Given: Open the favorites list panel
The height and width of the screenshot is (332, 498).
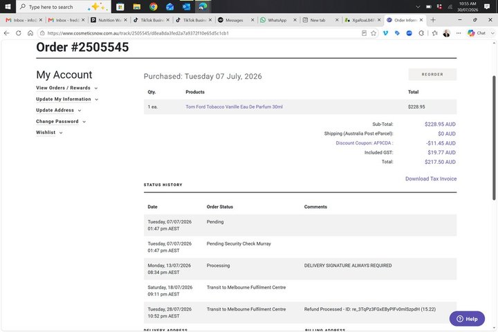Looking at the screenshot, I should (435, 33).
